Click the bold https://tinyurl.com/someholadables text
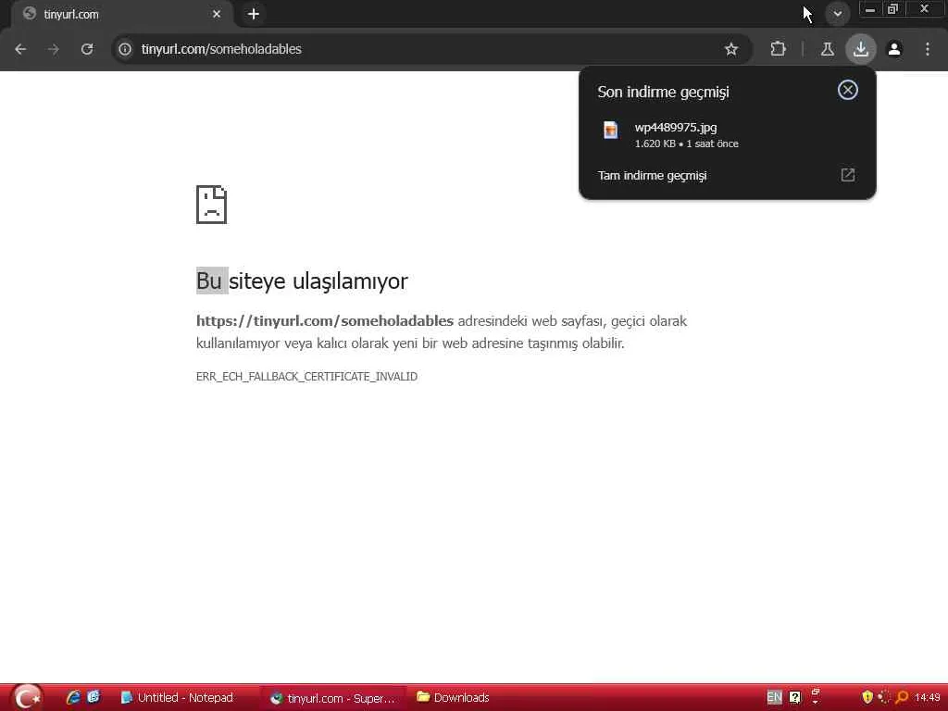948x711 pixels. (325, 321)
